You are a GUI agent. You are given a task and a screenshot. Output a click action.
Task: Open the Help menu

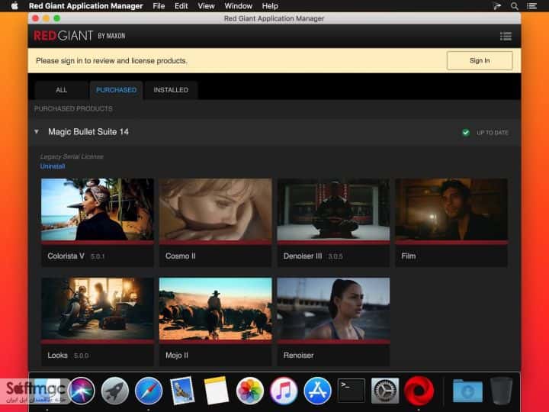(270, 6)
